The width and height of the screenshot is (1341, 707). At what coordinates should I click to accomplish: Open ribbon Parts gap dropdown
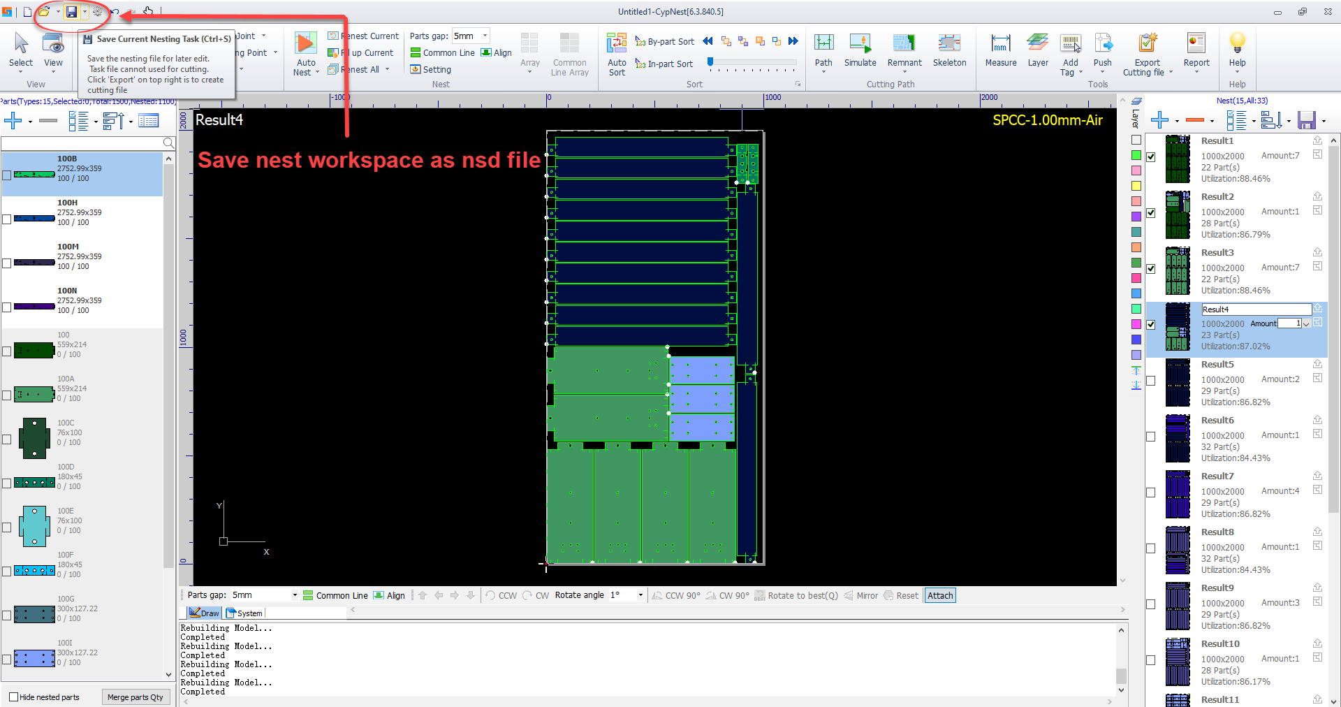tap(485, 36)
